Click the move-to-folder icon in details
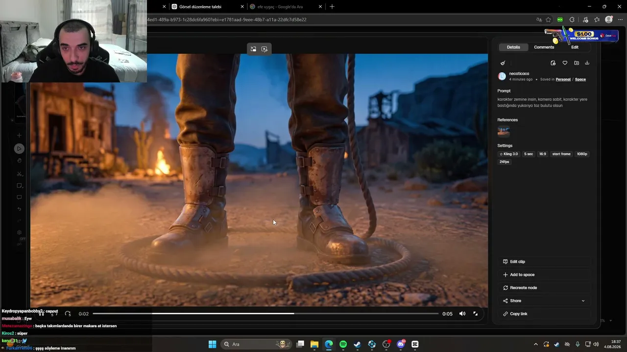627x352 pixels. point(577,63)
